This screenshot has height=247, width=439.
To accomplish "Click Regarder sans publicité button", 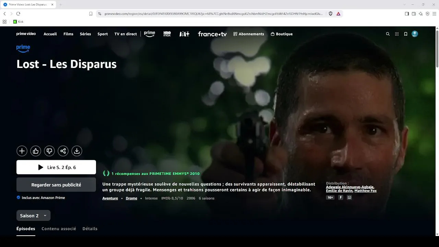I will click(x=56, y=185).
